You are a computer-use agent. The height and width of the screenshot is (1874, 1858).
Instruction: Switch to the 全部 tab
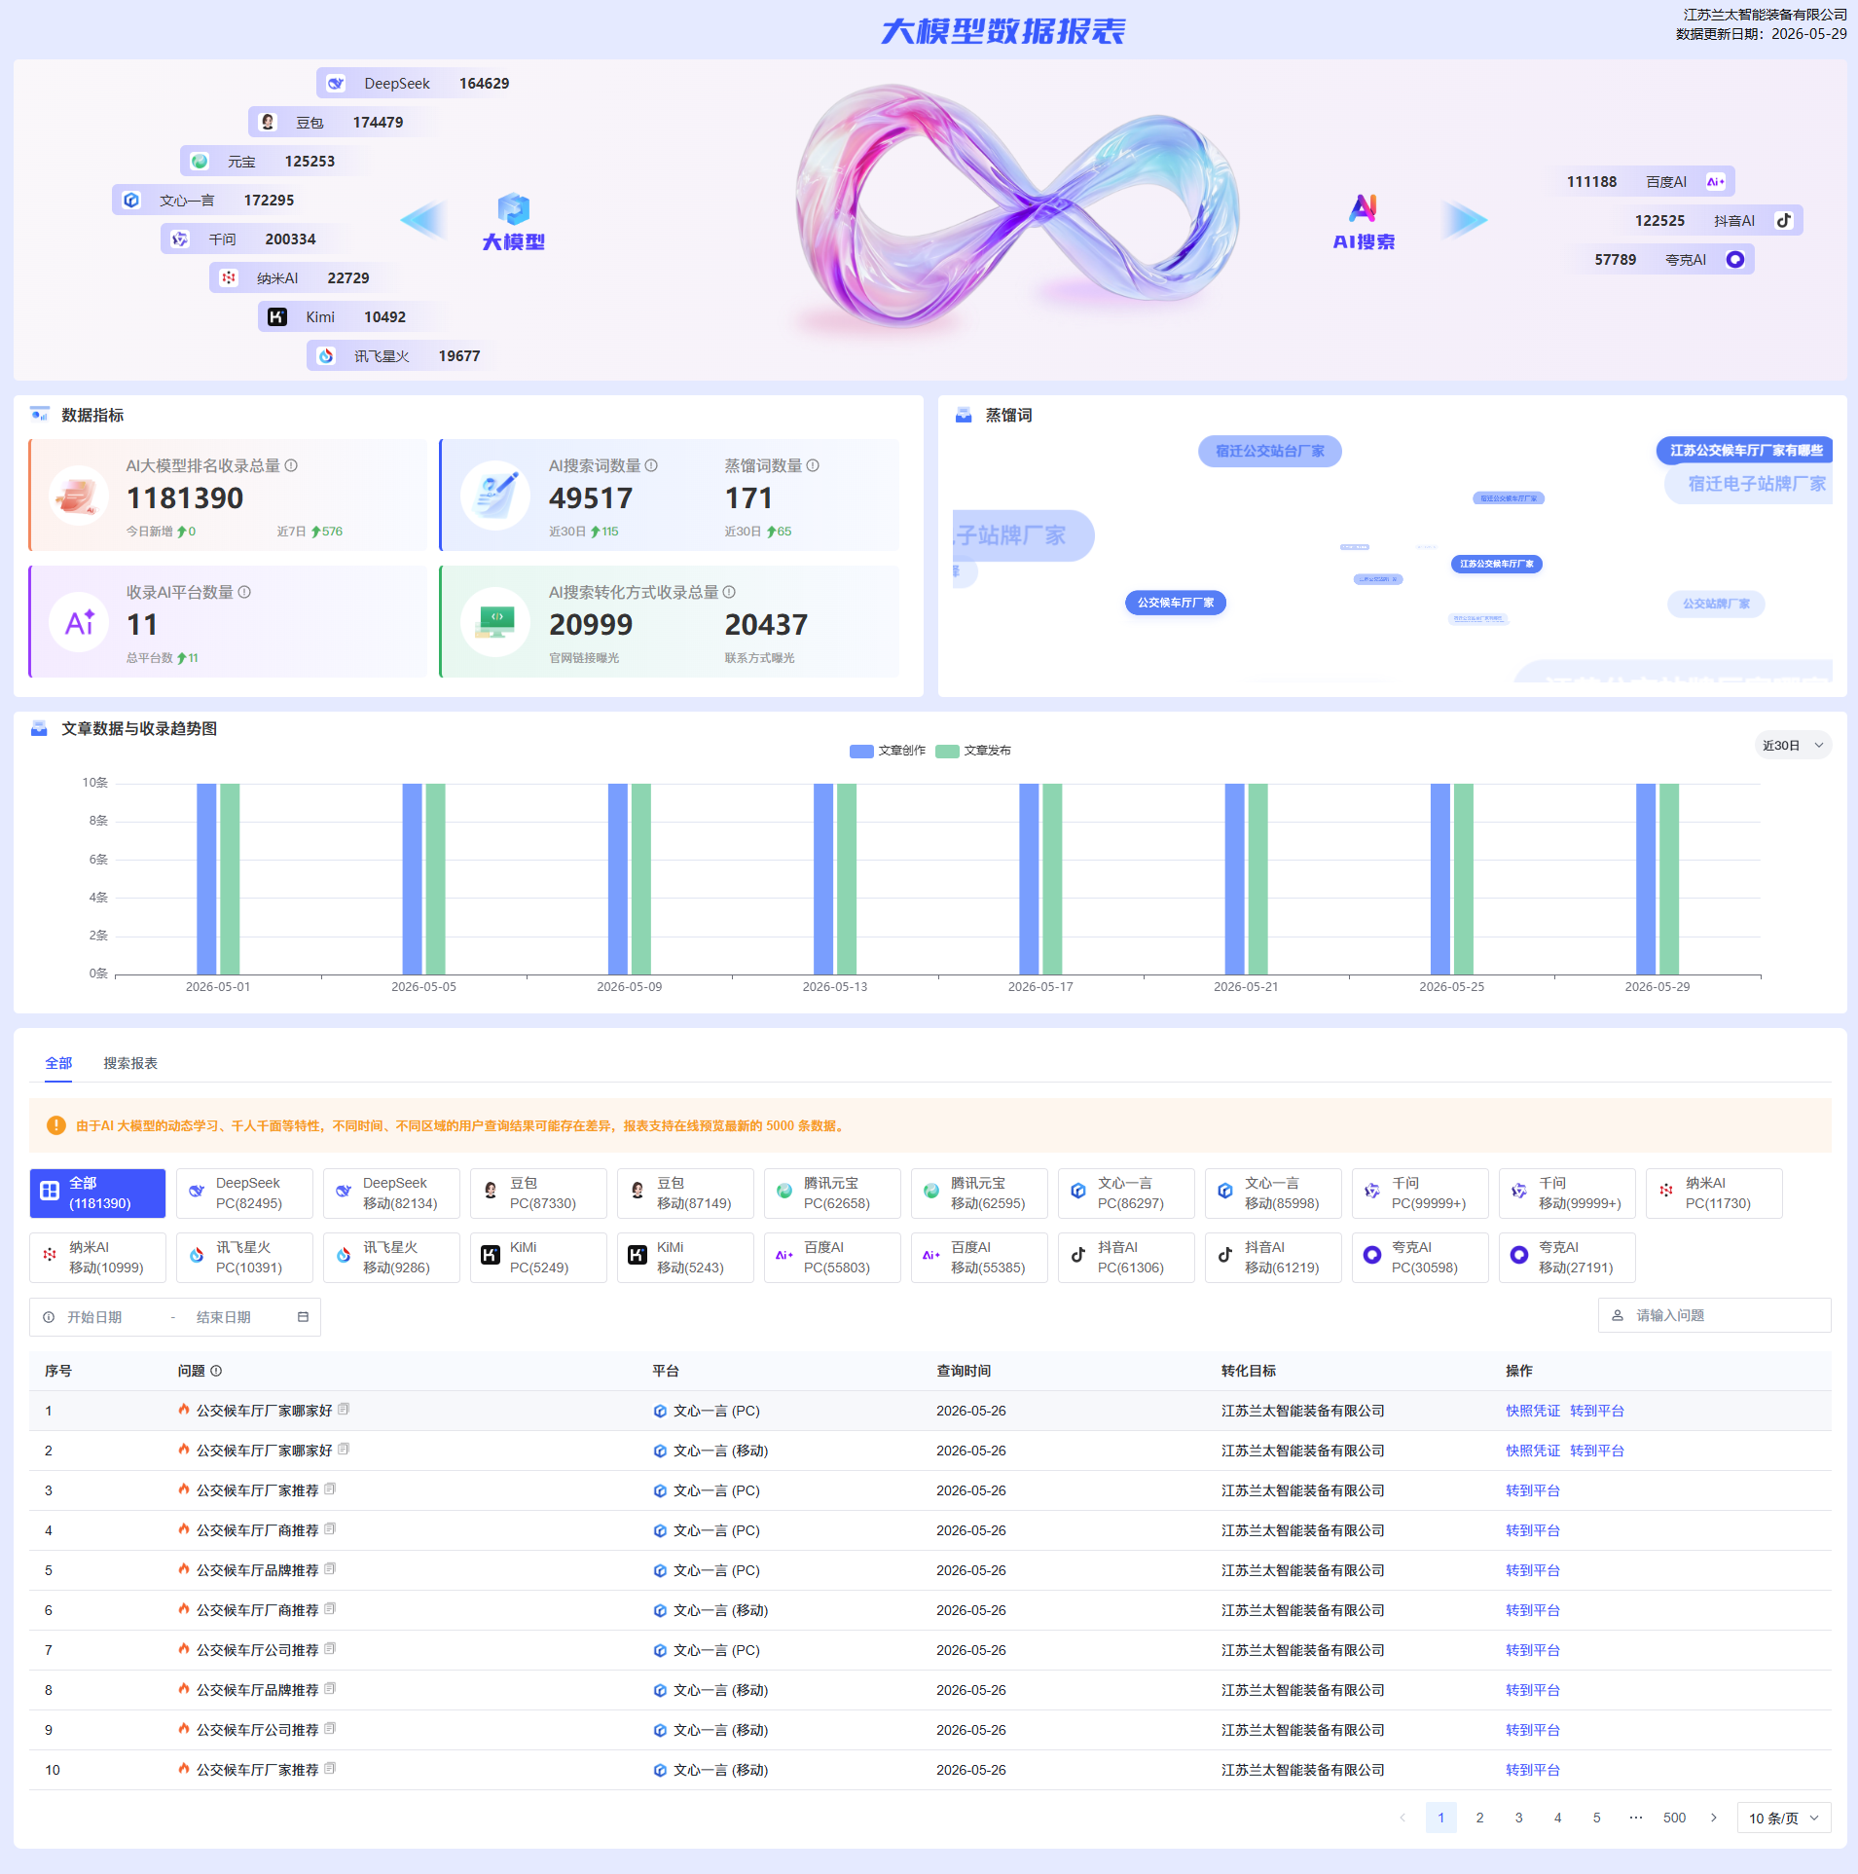58,1063
